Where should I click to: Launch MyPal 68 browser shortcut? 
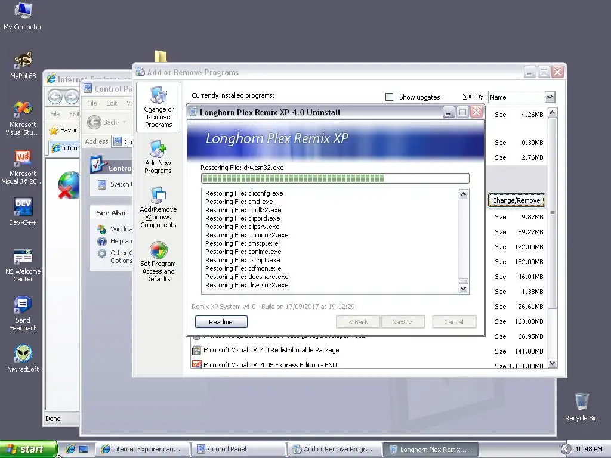23,66
